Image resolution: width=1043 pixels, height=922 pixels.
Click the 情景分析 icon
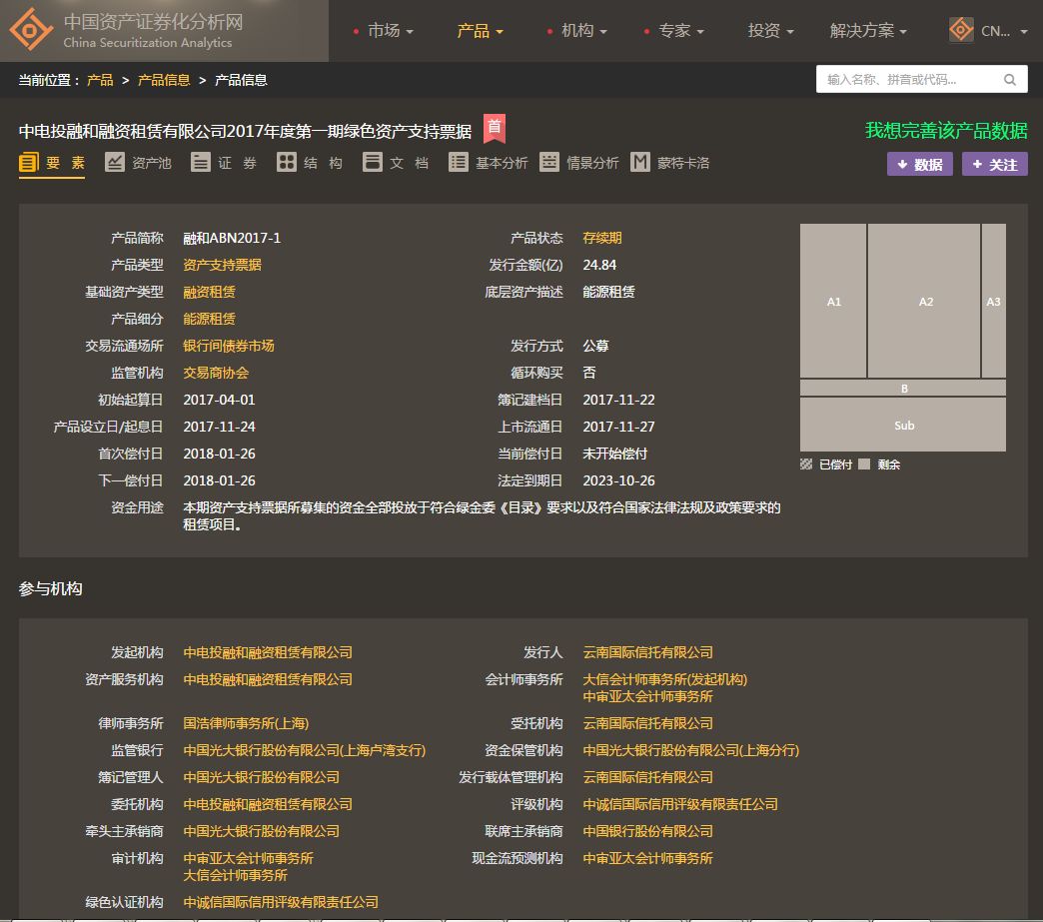(x=548, y=162)
